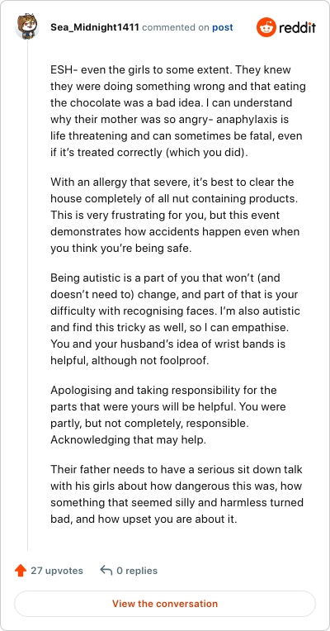
Task: Click the paragraph starting "Being autistic is"
Action: [x=175, y=319]
